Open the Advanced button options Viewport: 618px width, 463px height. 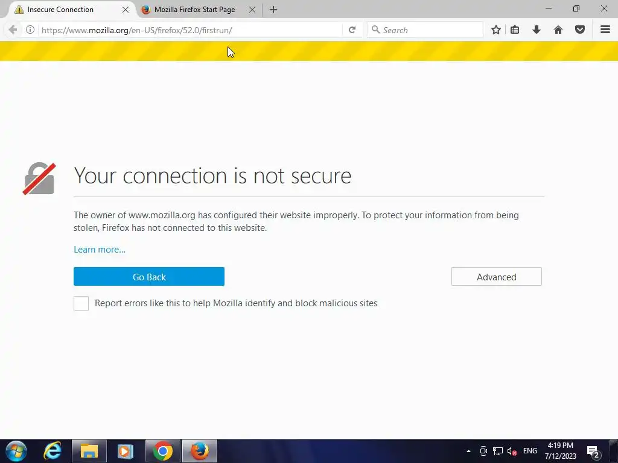click(497, 277)
